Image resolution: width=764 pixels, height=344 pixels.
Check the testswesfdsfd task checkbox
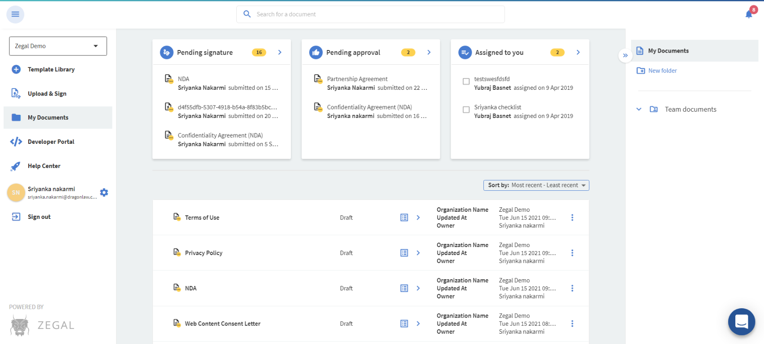pyautogui.click(x=466, y=81)
